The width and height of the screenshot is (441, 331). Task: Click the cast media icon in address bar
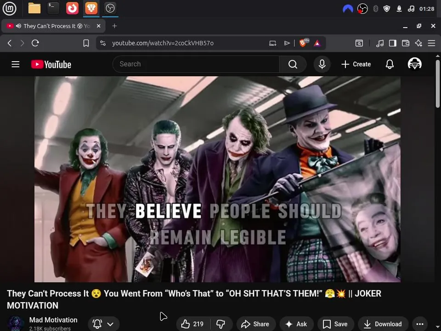272,43
